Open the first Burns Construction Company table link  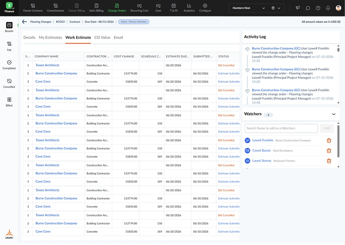56,73
